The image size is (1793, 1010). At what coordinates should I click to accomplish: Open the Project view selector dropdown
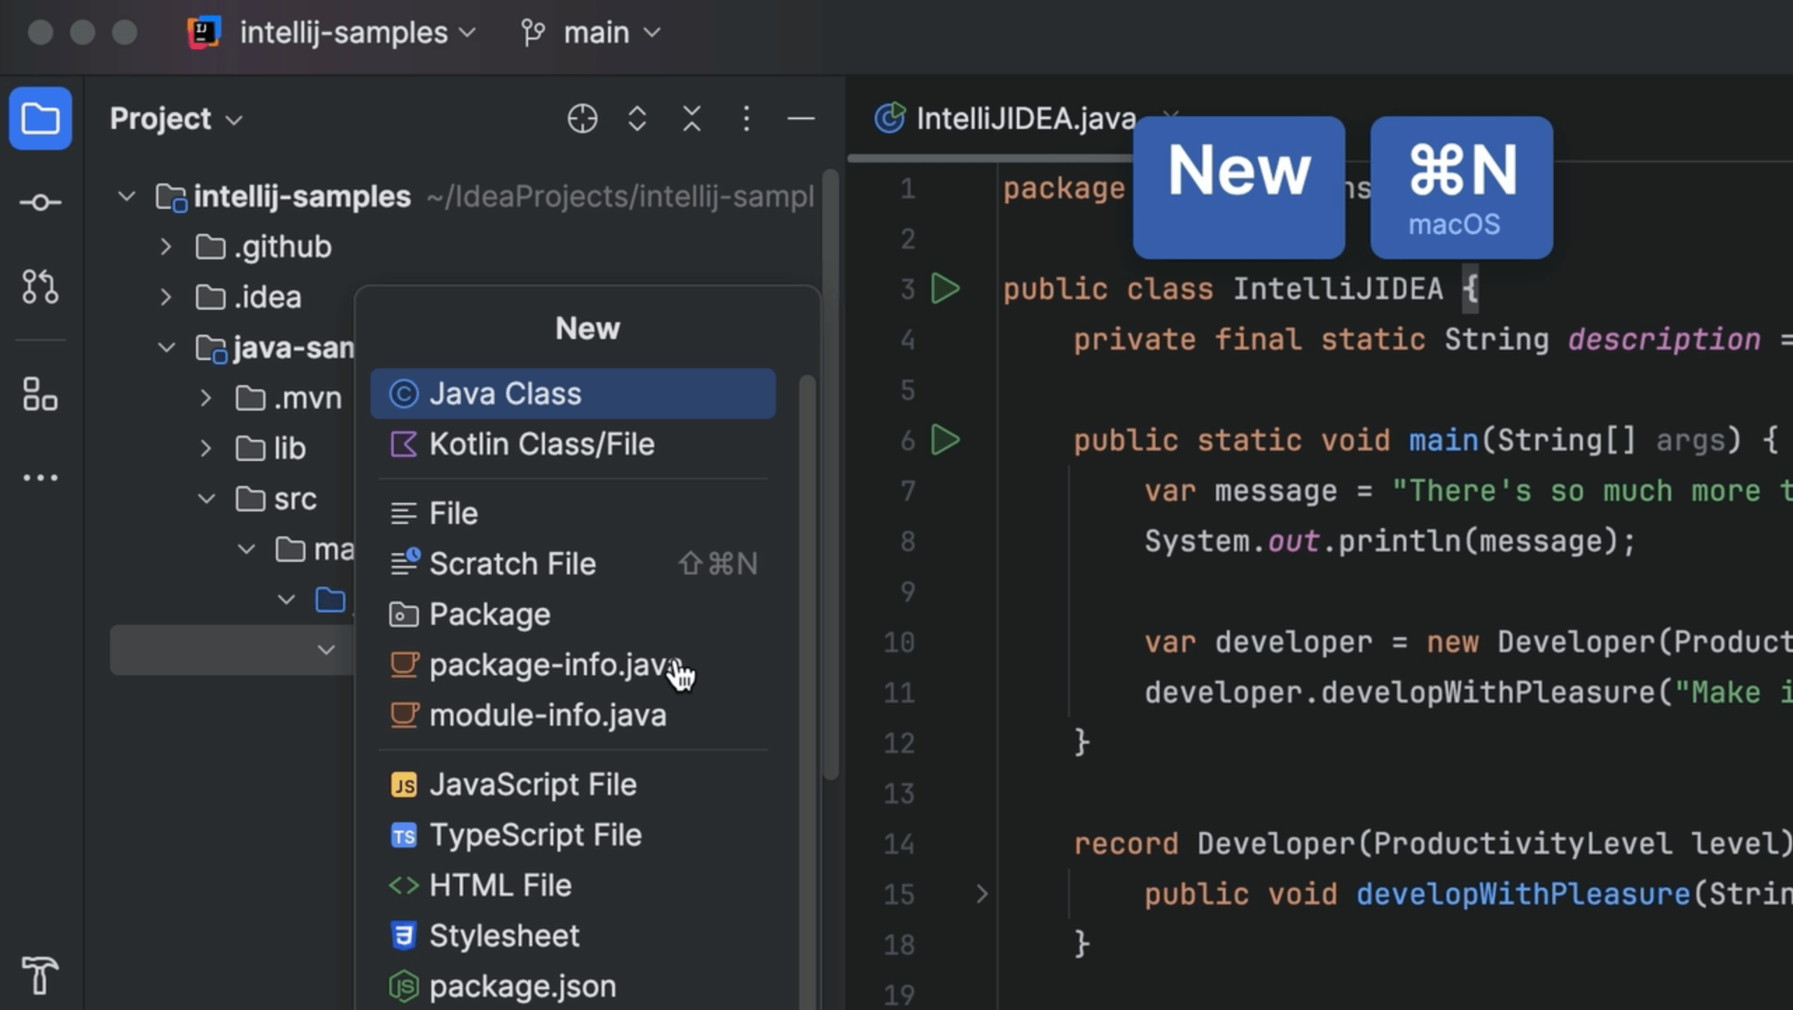pyautogui.click(x=176, y=119)
